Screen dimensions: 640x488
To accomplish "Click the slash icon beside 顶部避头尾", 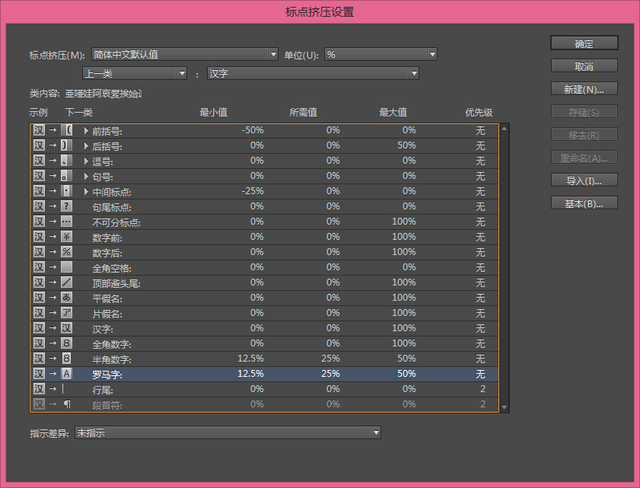I will [x=66, y=282].
